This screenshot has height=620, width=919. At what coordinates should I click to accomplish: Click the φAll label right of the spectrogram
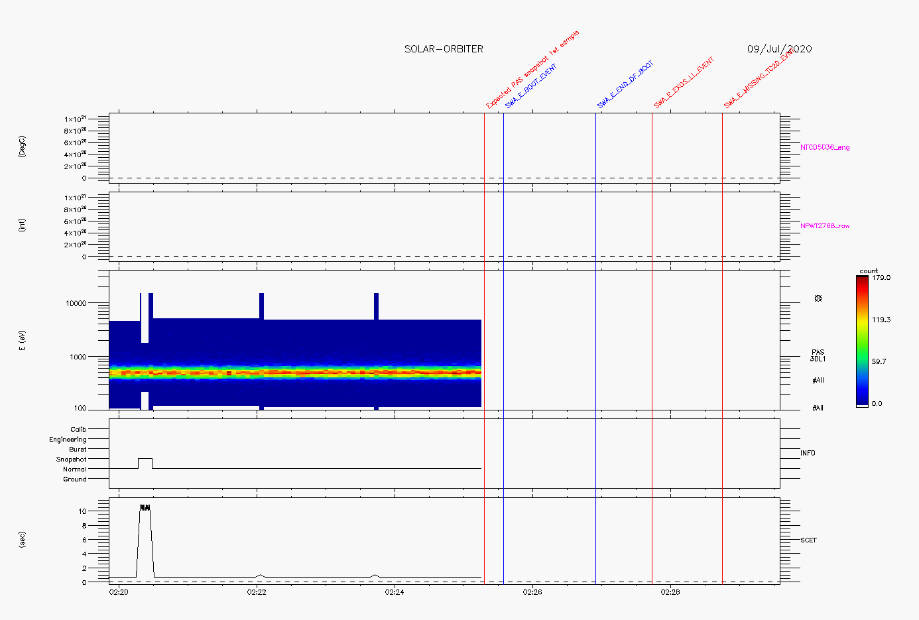tap(818, 381)
